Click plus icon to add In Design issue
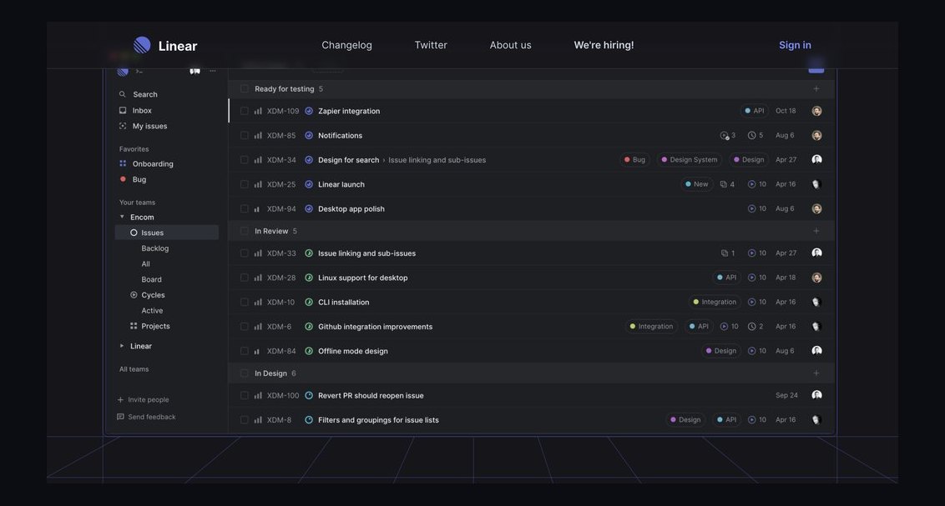This screenshot has width=945, height=506. pyautogui.click(x=816, y=373)
